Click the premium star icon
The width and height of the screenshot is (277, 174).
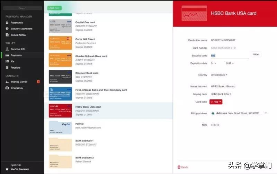[x=7, y=169]
